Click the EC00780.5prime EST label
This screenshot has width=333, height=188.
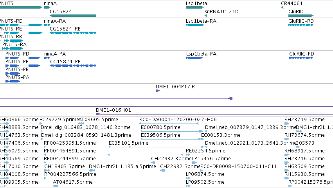(160, 127)
